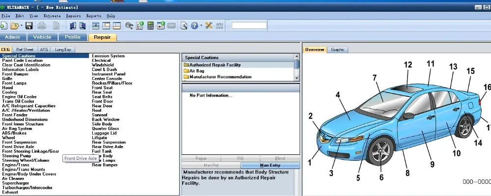The width and height of the screenshot is (491, 196).
Task: Click the Special Cautions scroll up arrow
Action: (297, 56)
